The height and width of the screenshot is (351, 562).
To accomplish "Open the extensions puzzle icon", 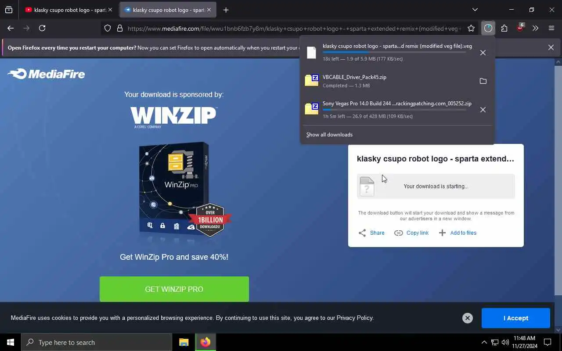I will [504, 29].
